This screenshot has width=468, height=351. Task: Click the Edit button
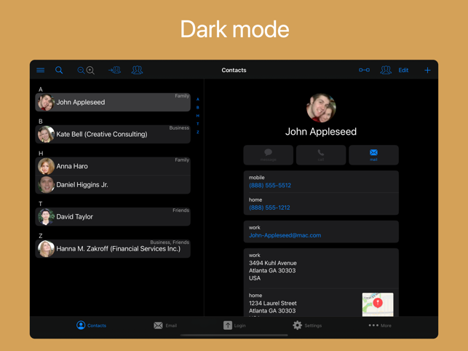coord(403,70)
